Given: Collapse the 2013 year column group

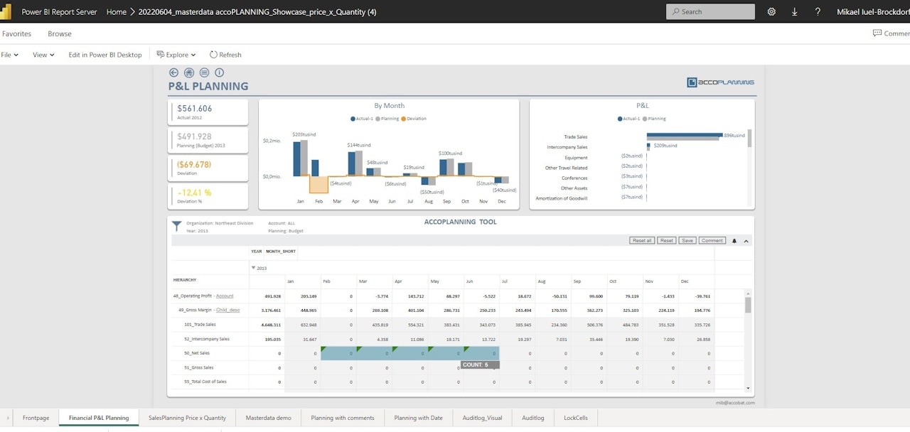Looking at the screenshot, I should coord(253,269).
